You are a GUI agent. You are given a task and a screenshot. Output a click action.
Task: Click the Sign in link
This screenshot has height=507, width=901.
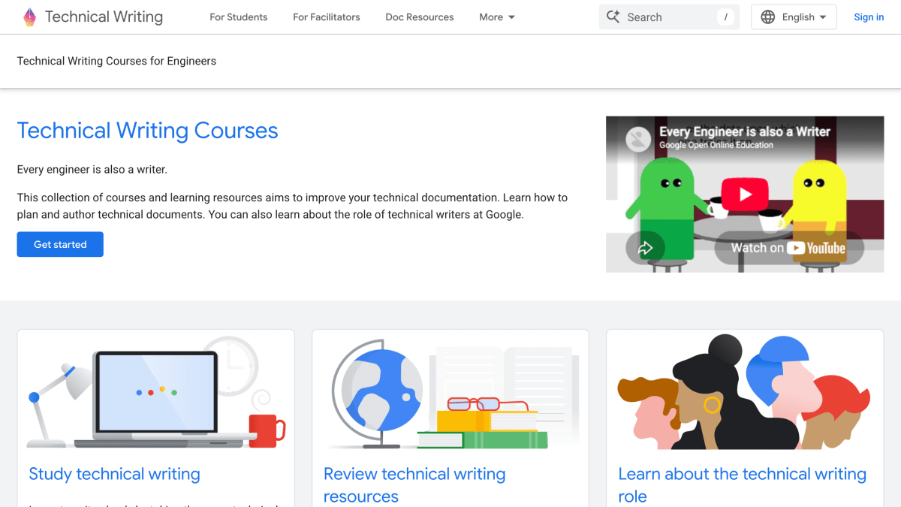point(869,17)
